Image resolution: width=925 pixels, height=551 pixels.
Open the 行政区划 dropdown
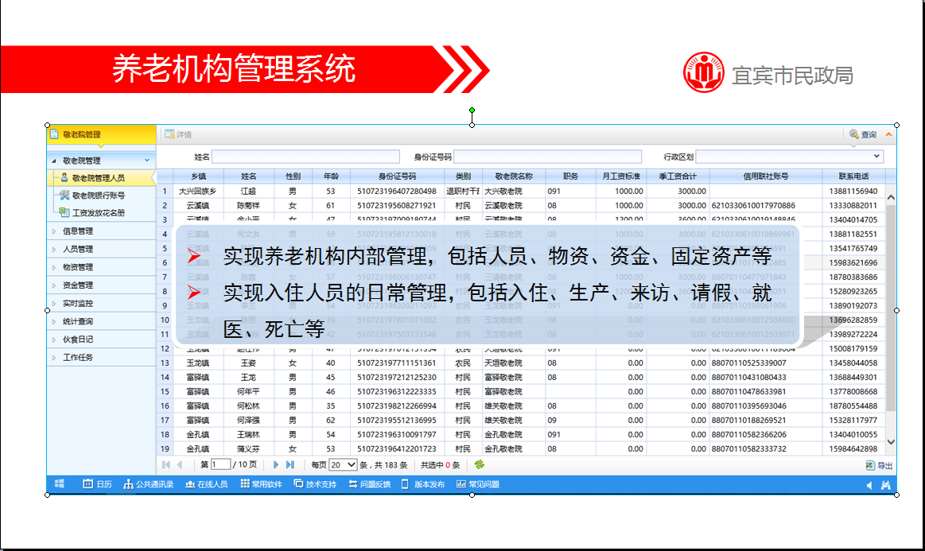tap(876, 157)
